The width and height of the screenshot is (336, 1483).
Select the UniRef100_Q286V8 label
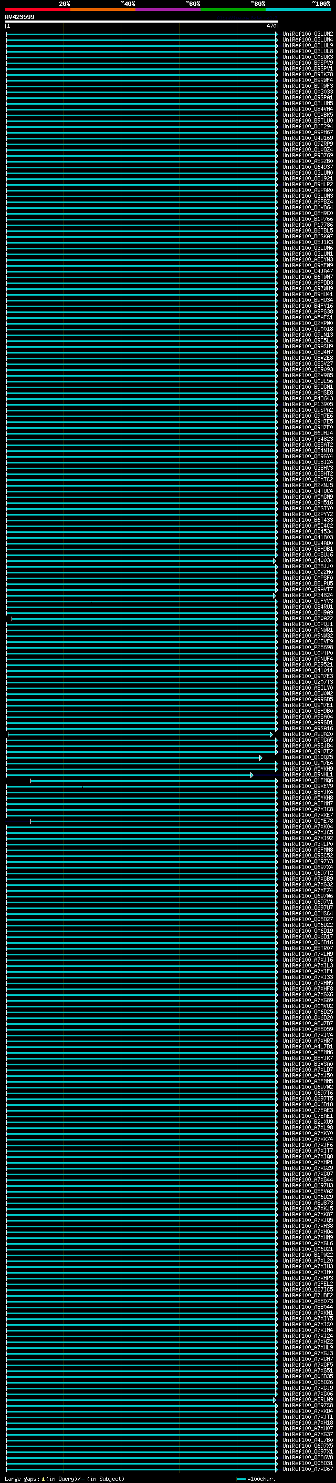tap(308, 1458)
